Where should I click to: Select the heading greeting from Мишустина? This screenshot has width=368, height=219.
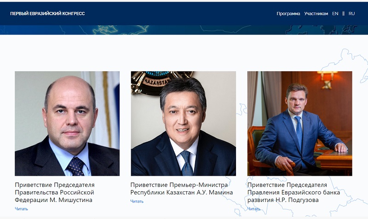tap(55, 192)
